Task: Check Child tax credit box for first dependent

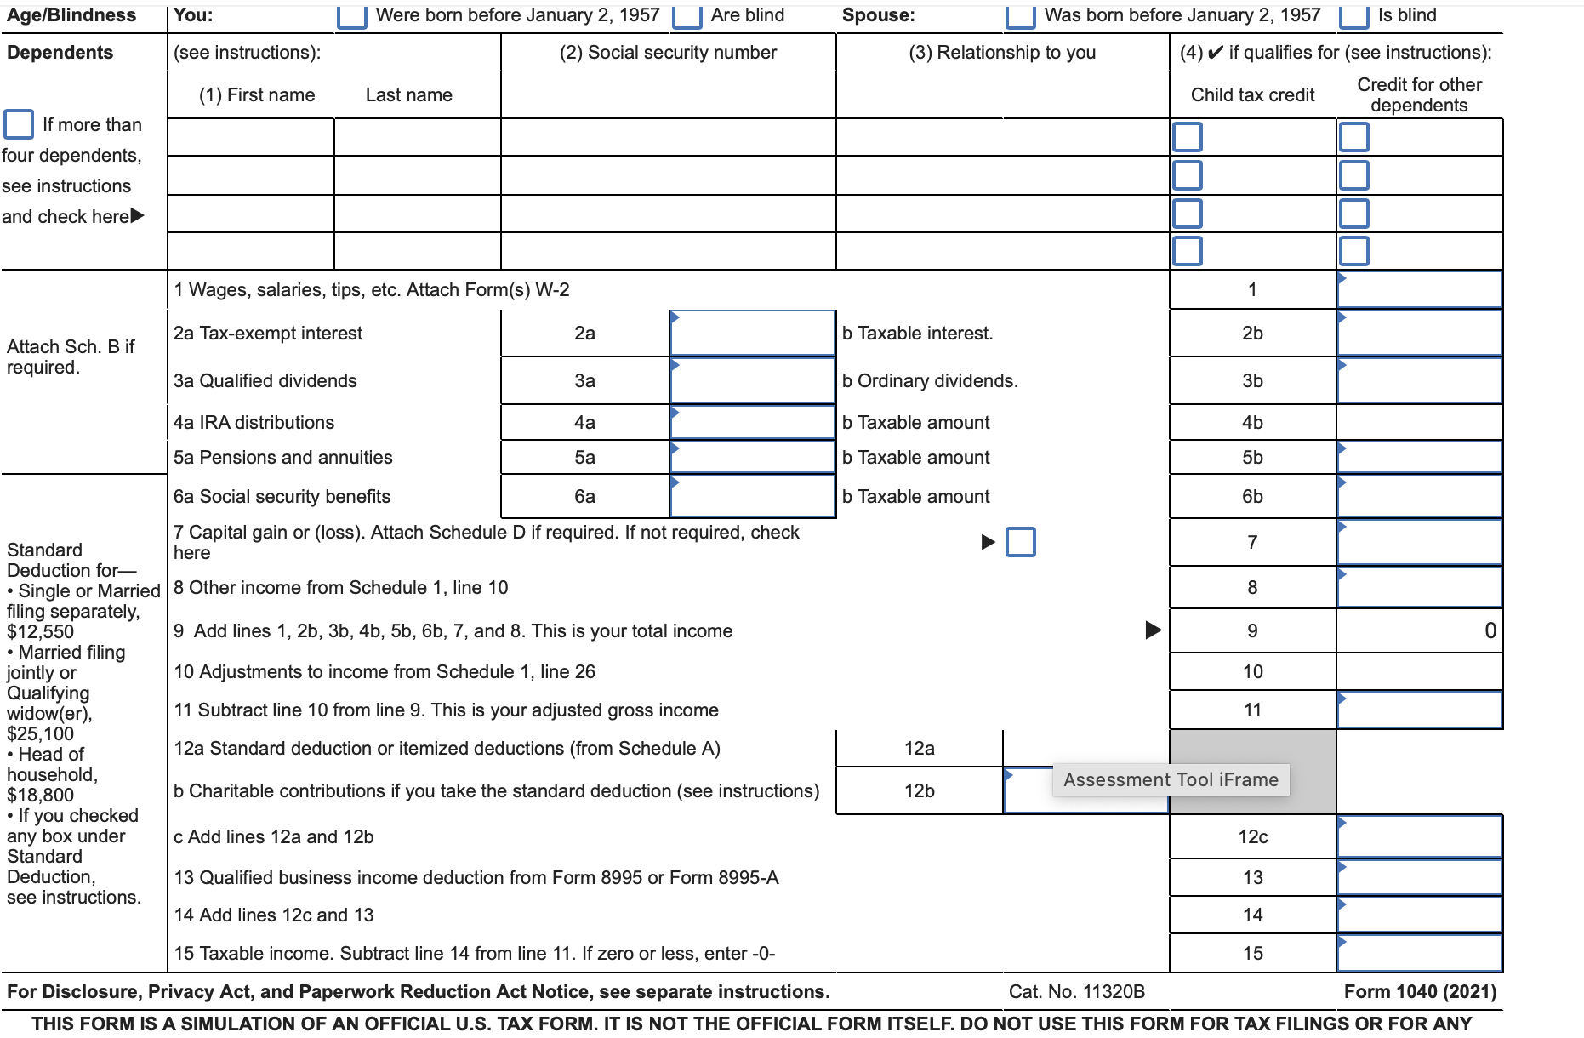Action: [x=1187, y=137]
